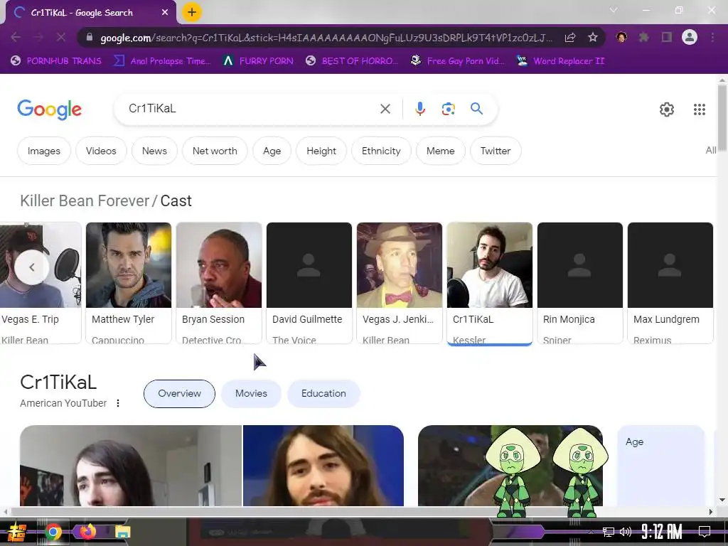Clear the search box text
The height and width of the screenshot is (546, 728).
(385, 109)
